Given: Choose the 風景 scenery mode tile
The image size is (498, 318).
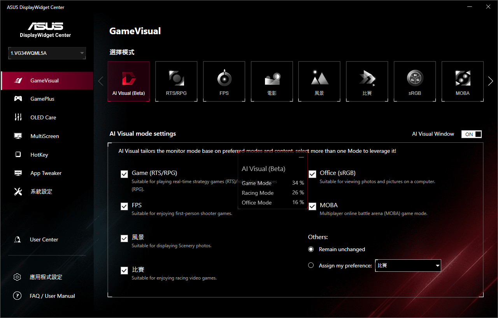Looking at the screenshot, I should tap(319, 81).
